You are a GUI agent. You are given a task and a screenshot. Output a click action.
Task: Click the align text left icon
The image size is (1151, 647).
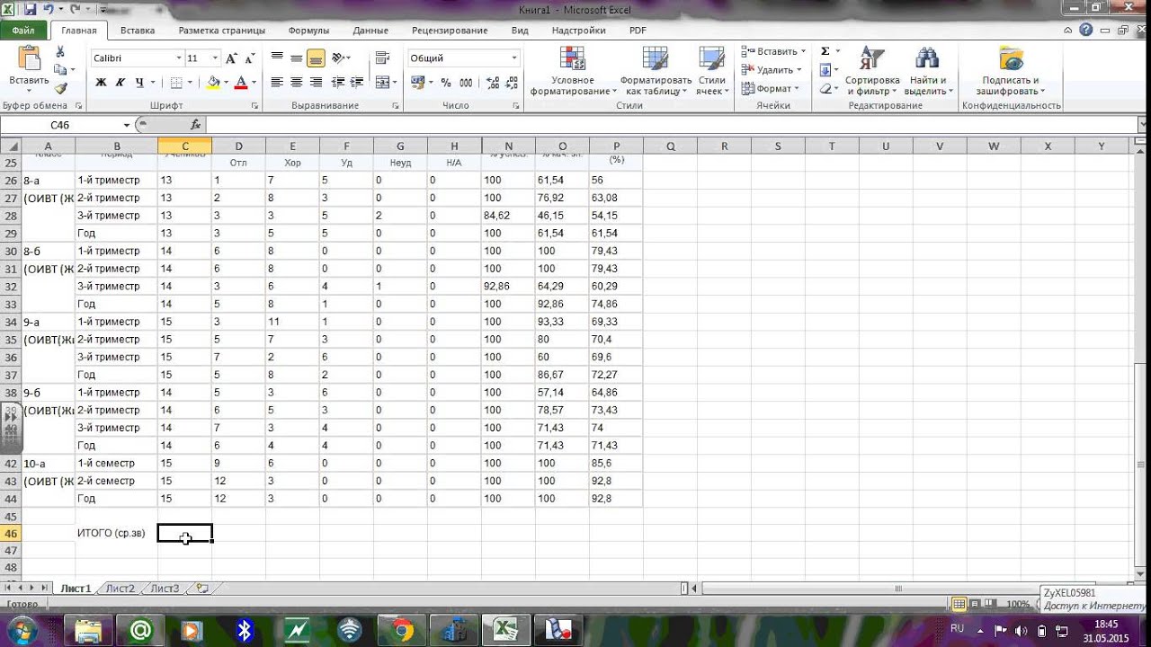[277, 82]
